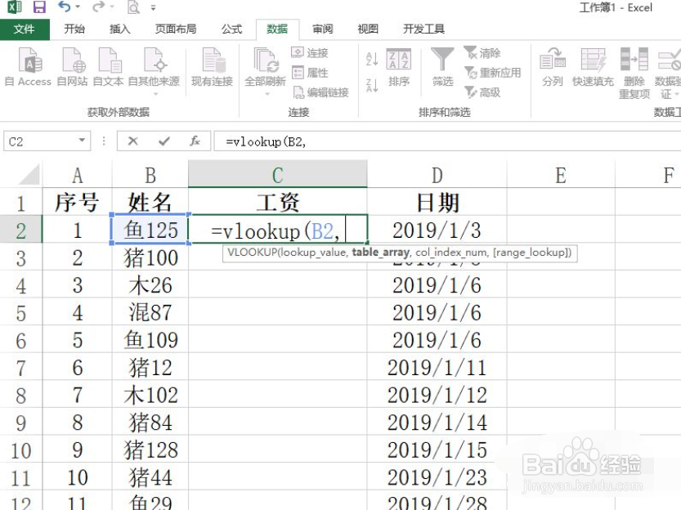This screenshot has height=510, width=681.
Task: Select the 数据 ribbon tab
Action: [x=277, y=29]
